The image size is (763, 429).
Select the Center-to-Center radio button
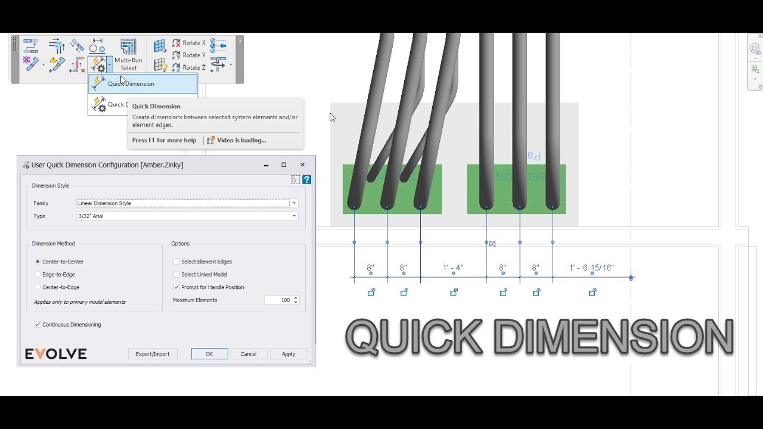tap(38, 262)
